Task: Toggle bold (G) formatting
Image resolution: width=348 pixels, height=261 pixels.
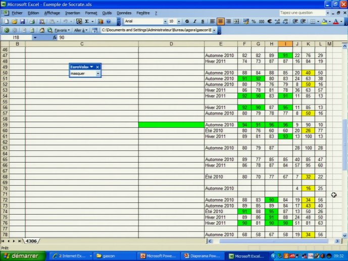Action: coord(187,21)
